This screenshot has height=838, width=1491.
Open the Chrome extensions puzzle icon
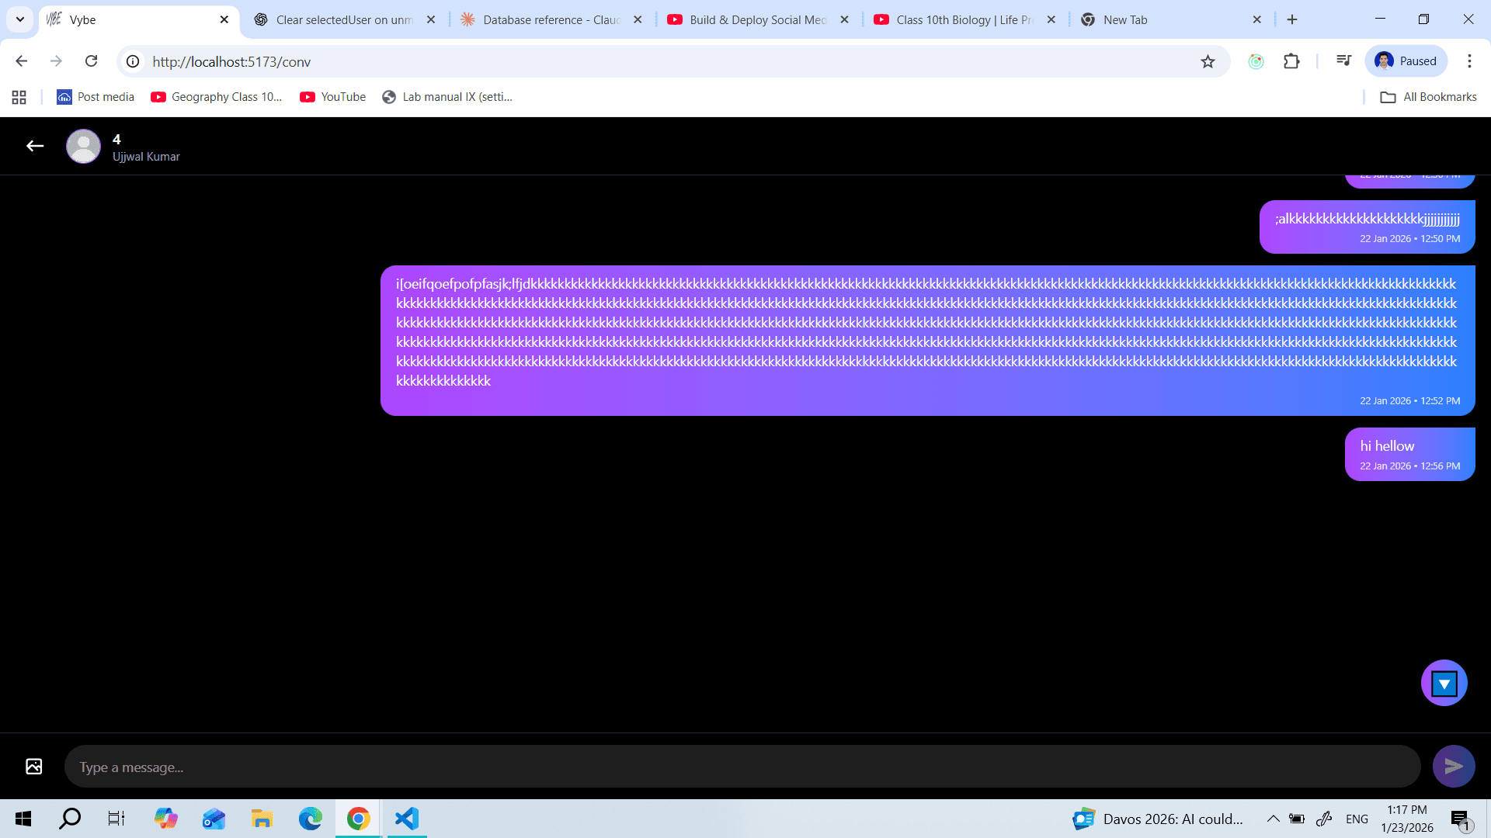coord(1291,61)
